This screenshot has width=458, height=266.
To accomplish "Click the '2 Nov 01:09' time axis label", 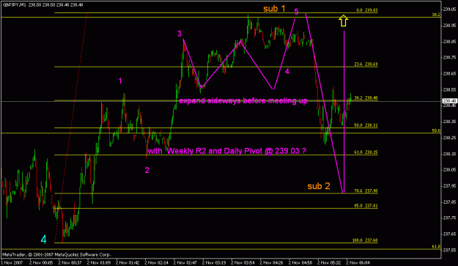I will click(99, 262).
